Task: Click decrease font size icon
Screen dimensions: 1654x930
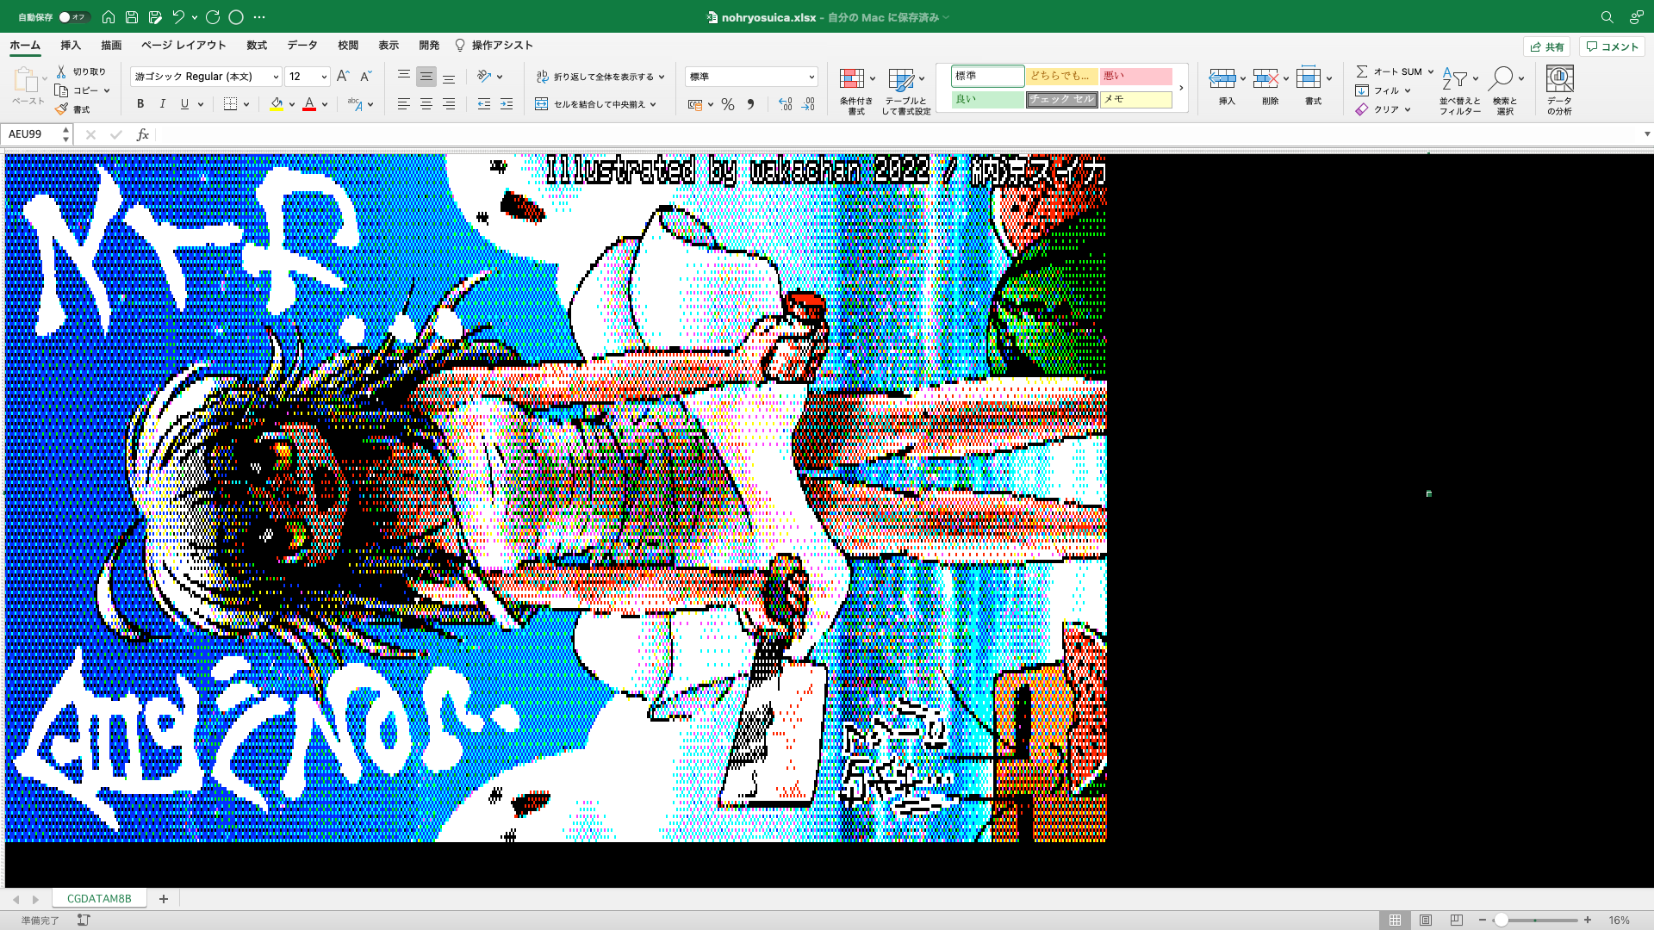Action: (365, 77)
